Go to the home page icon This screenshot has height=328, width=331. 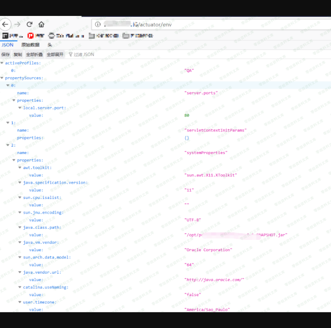[x=41, y=24]
